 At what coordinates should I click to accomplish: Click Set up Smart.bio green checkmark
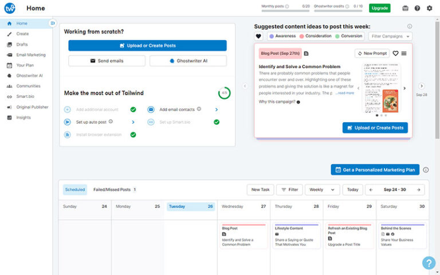click(x=217, y=122)
